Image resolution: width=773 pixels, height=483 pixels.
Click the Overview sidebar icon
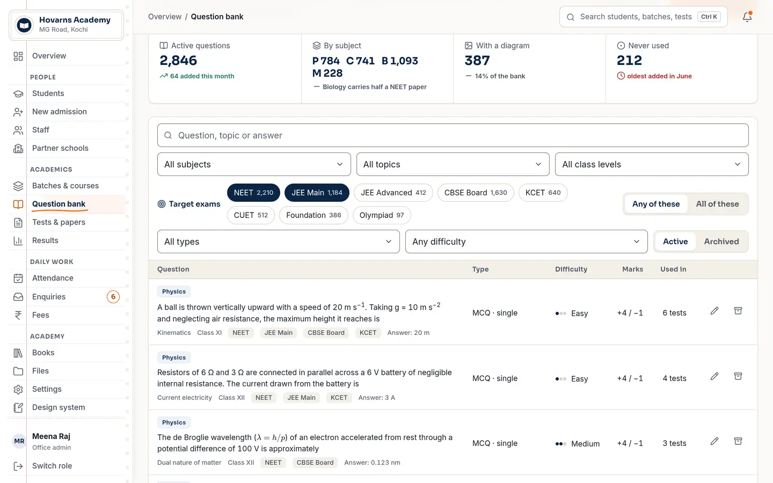pos(18,56)
